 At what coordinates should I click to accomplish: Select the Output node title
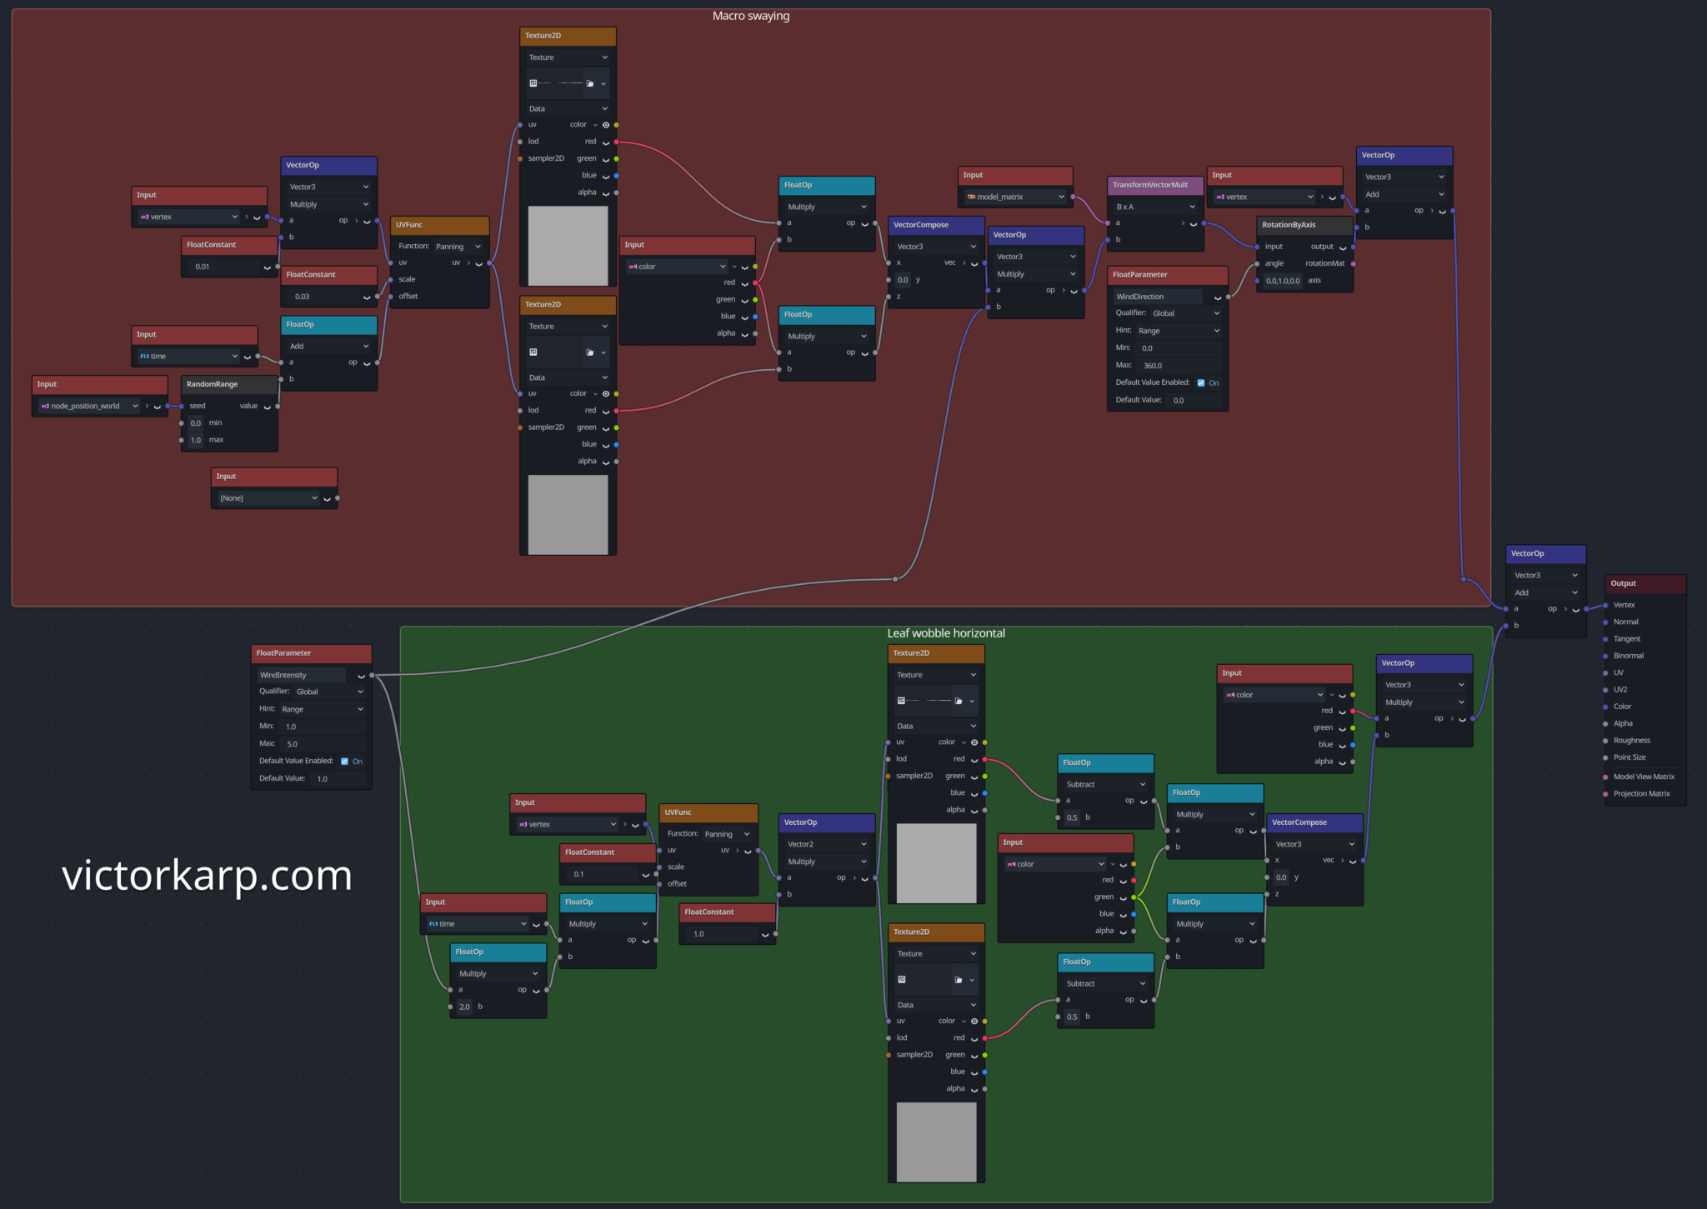[1623, 583]
